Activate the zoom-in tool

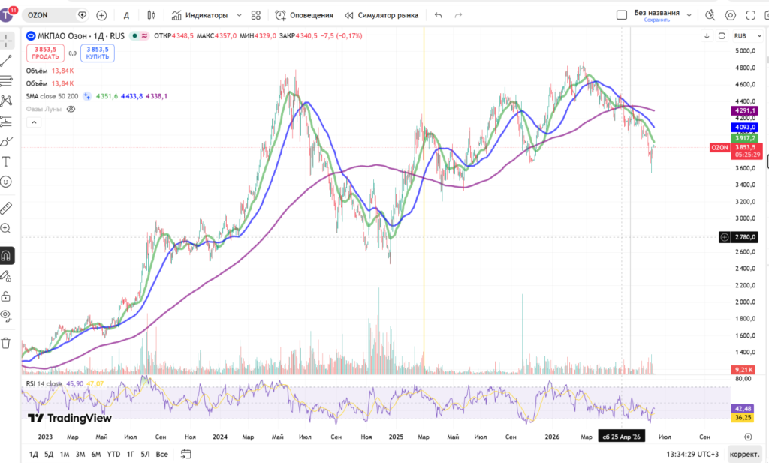pos(6,228)
